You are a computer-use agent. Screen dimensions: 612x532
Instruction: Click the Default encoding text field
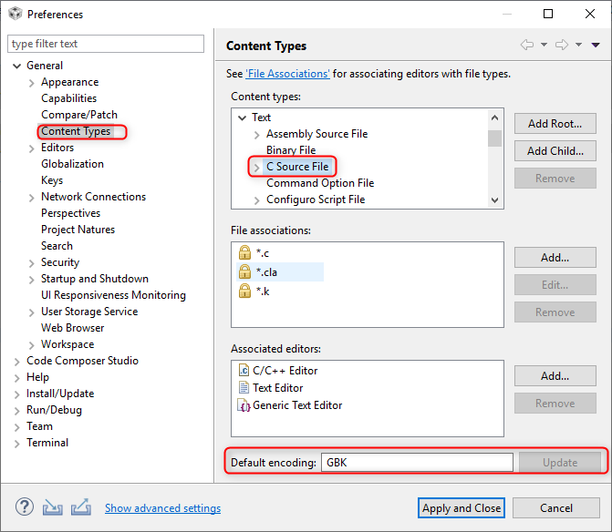(416, 462)
